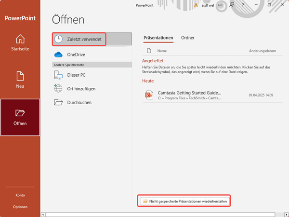The width and height of the screenshot is (289, 217).
Task: Click the Neu blank page icon
Action: click(x=20, y=76)
